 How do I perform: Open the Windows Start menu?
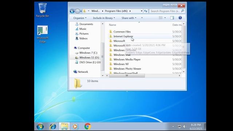point(40,127)
